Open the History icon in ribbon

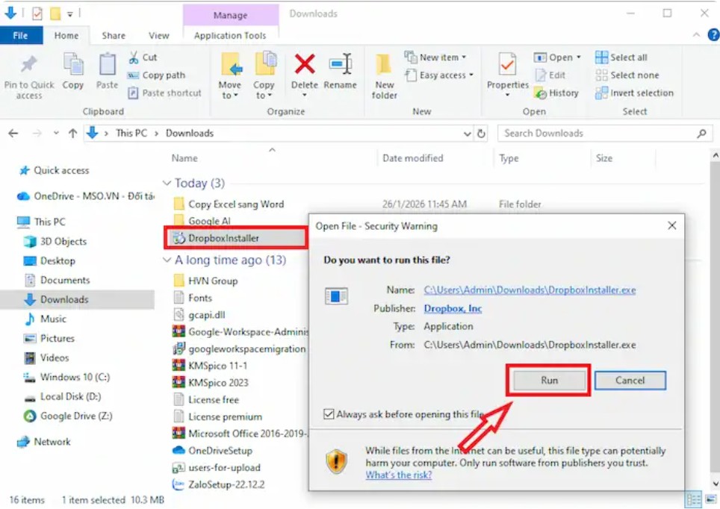pyautogui.click(x=541, y=93)
